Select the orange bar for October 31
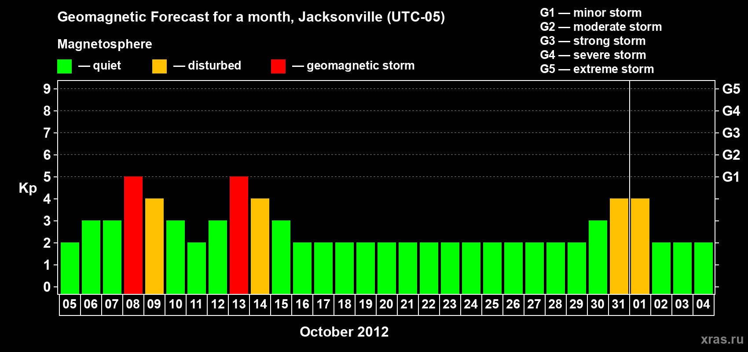This screenshot has width=748, height=352. click(619, 246)
